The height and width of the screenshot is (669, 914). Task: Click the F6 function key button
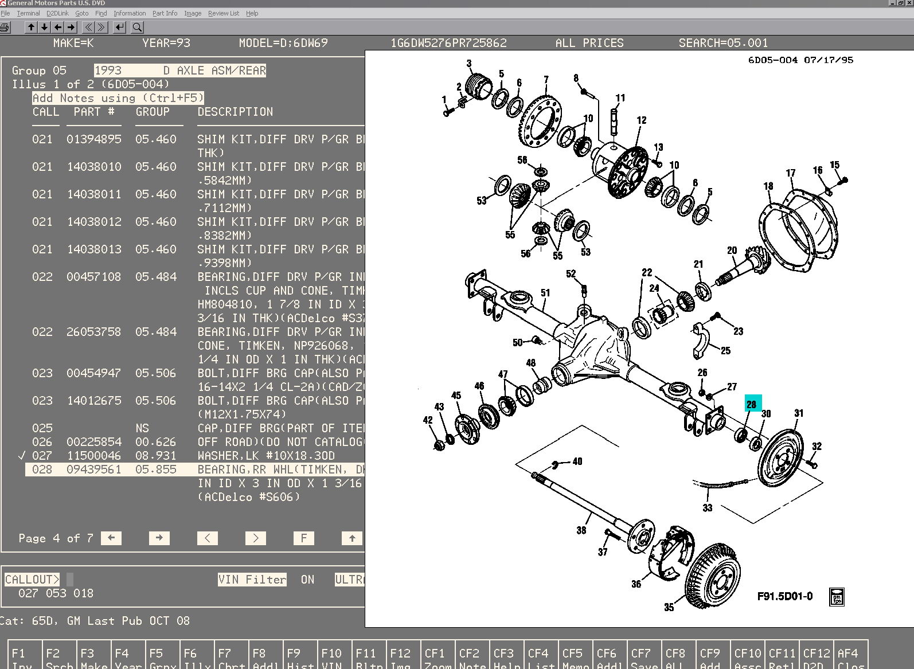pyautogui.click(x=197, y=654)
